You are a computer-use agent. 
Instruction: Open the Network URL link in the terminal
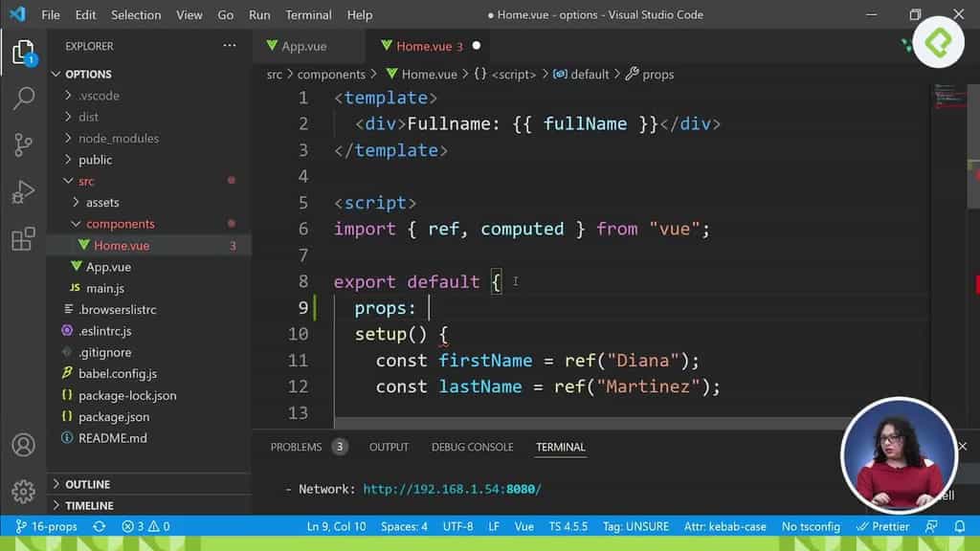452,488
